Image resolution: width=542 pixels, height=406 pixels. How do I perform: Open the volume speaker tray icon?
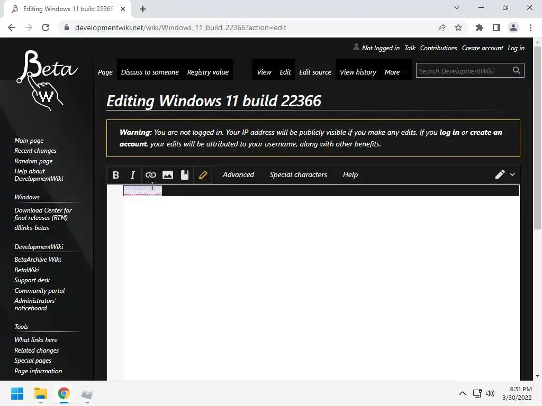490,393
